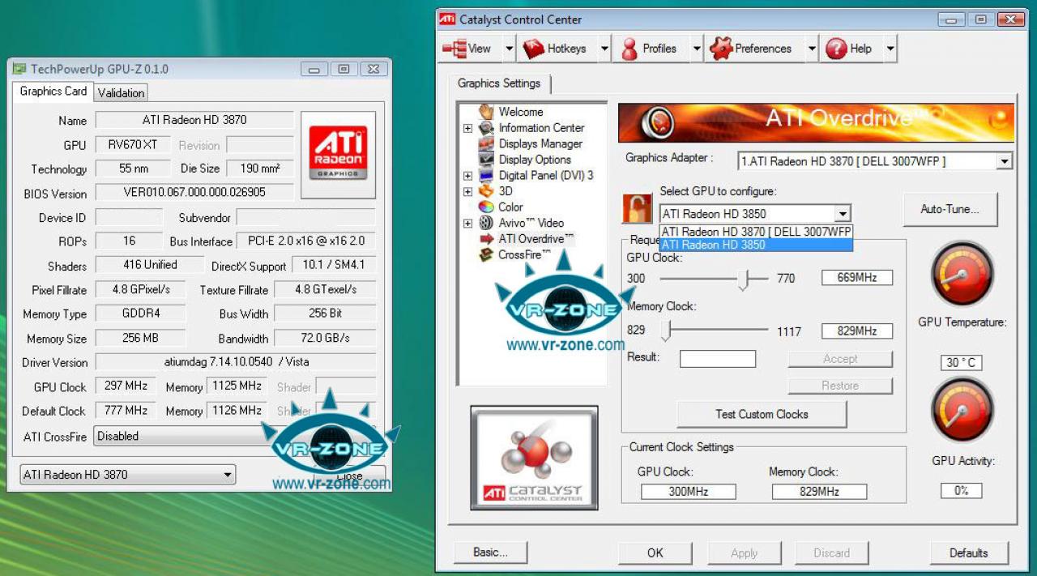The image size is (1037, 576).
Task: Select the Graphics Card tab in GPU-Z
Action: tap(53, 92)
